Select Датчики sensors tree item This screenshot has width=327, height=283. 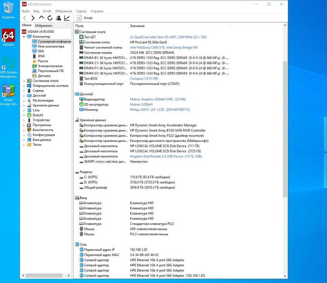click(42, 76)
